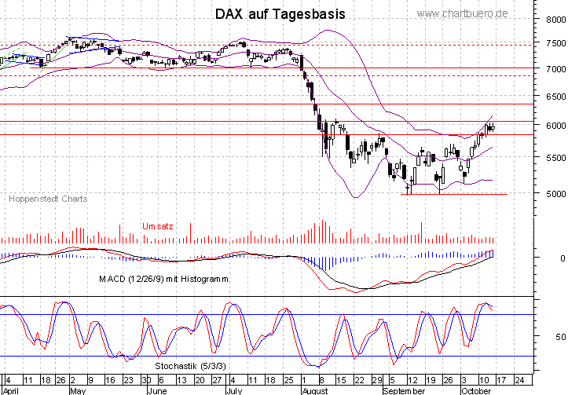The image size is (568, 395).
Task: Click the date label 3 above October
Action: coord(464,381)
